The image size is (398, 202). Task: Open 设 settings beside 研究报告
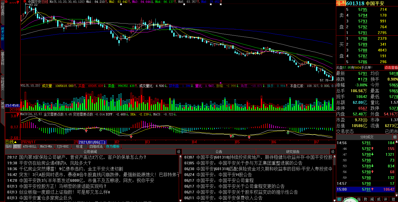point(333,152)
